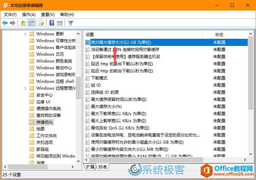Viewport: 256px width, 180px height.
Task: Click tree pane scroll up arrow
Action: (78, 33)
